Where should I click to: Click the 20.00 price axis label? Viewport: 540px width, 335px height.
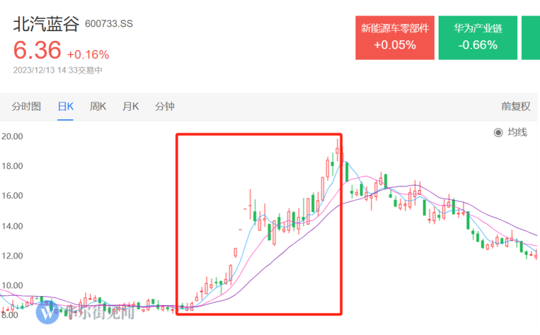(x=12, y=137)
